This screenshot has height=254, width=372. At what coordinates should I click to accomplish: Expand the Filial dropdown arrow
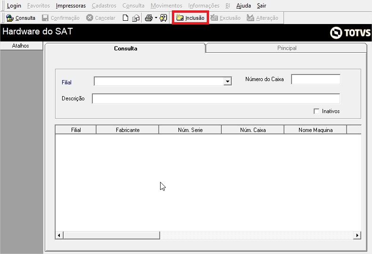tap(227, 82)
